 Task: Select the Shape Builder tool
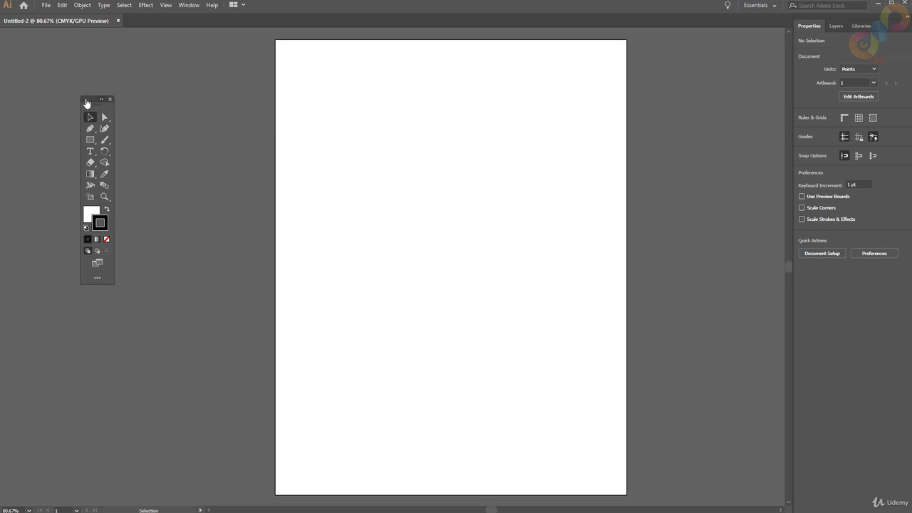[104, 162]
